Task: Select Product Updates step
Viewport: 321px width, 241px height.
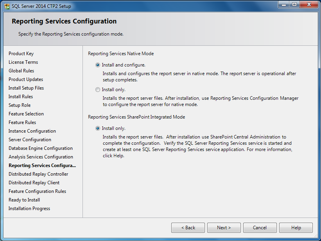Action: (26, 79)
